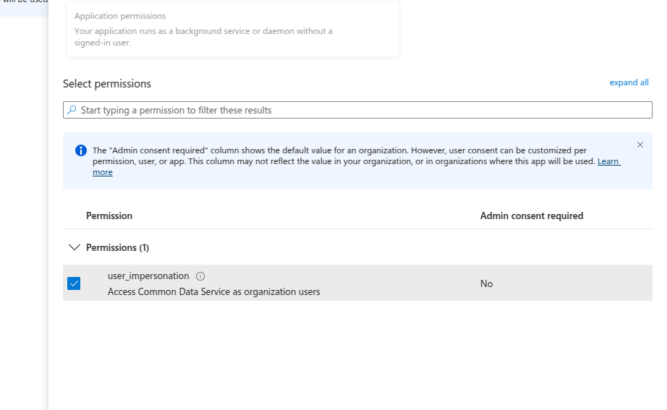667x410 pixels.
Task: Click the blue info icon in banner
Action: tap(81, 150)
